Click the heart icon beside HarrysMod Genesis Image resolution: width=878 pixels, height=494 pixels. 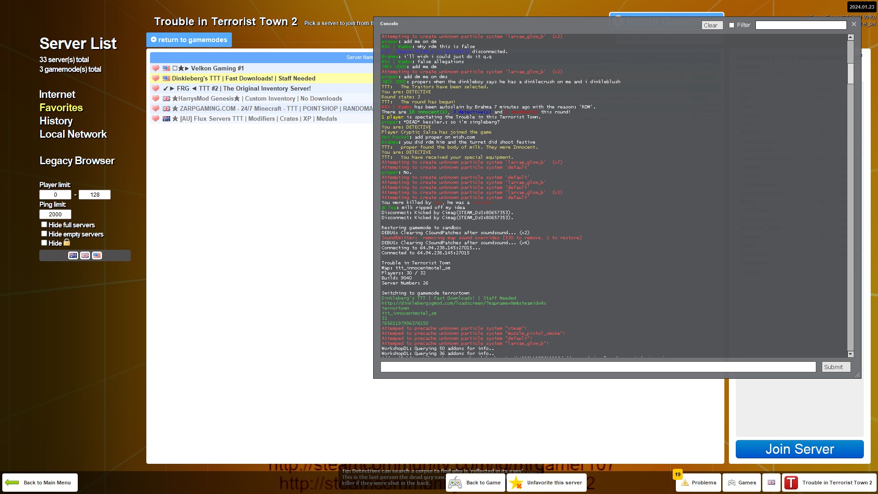tap(155, 98)
